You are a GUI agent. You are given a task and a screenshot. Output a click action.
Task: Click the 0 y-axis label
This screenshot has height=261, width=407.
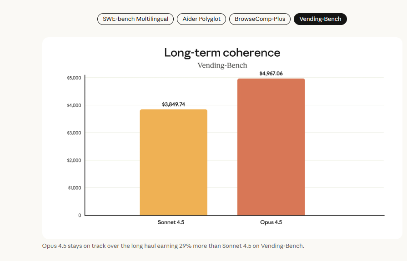[80, 215]
